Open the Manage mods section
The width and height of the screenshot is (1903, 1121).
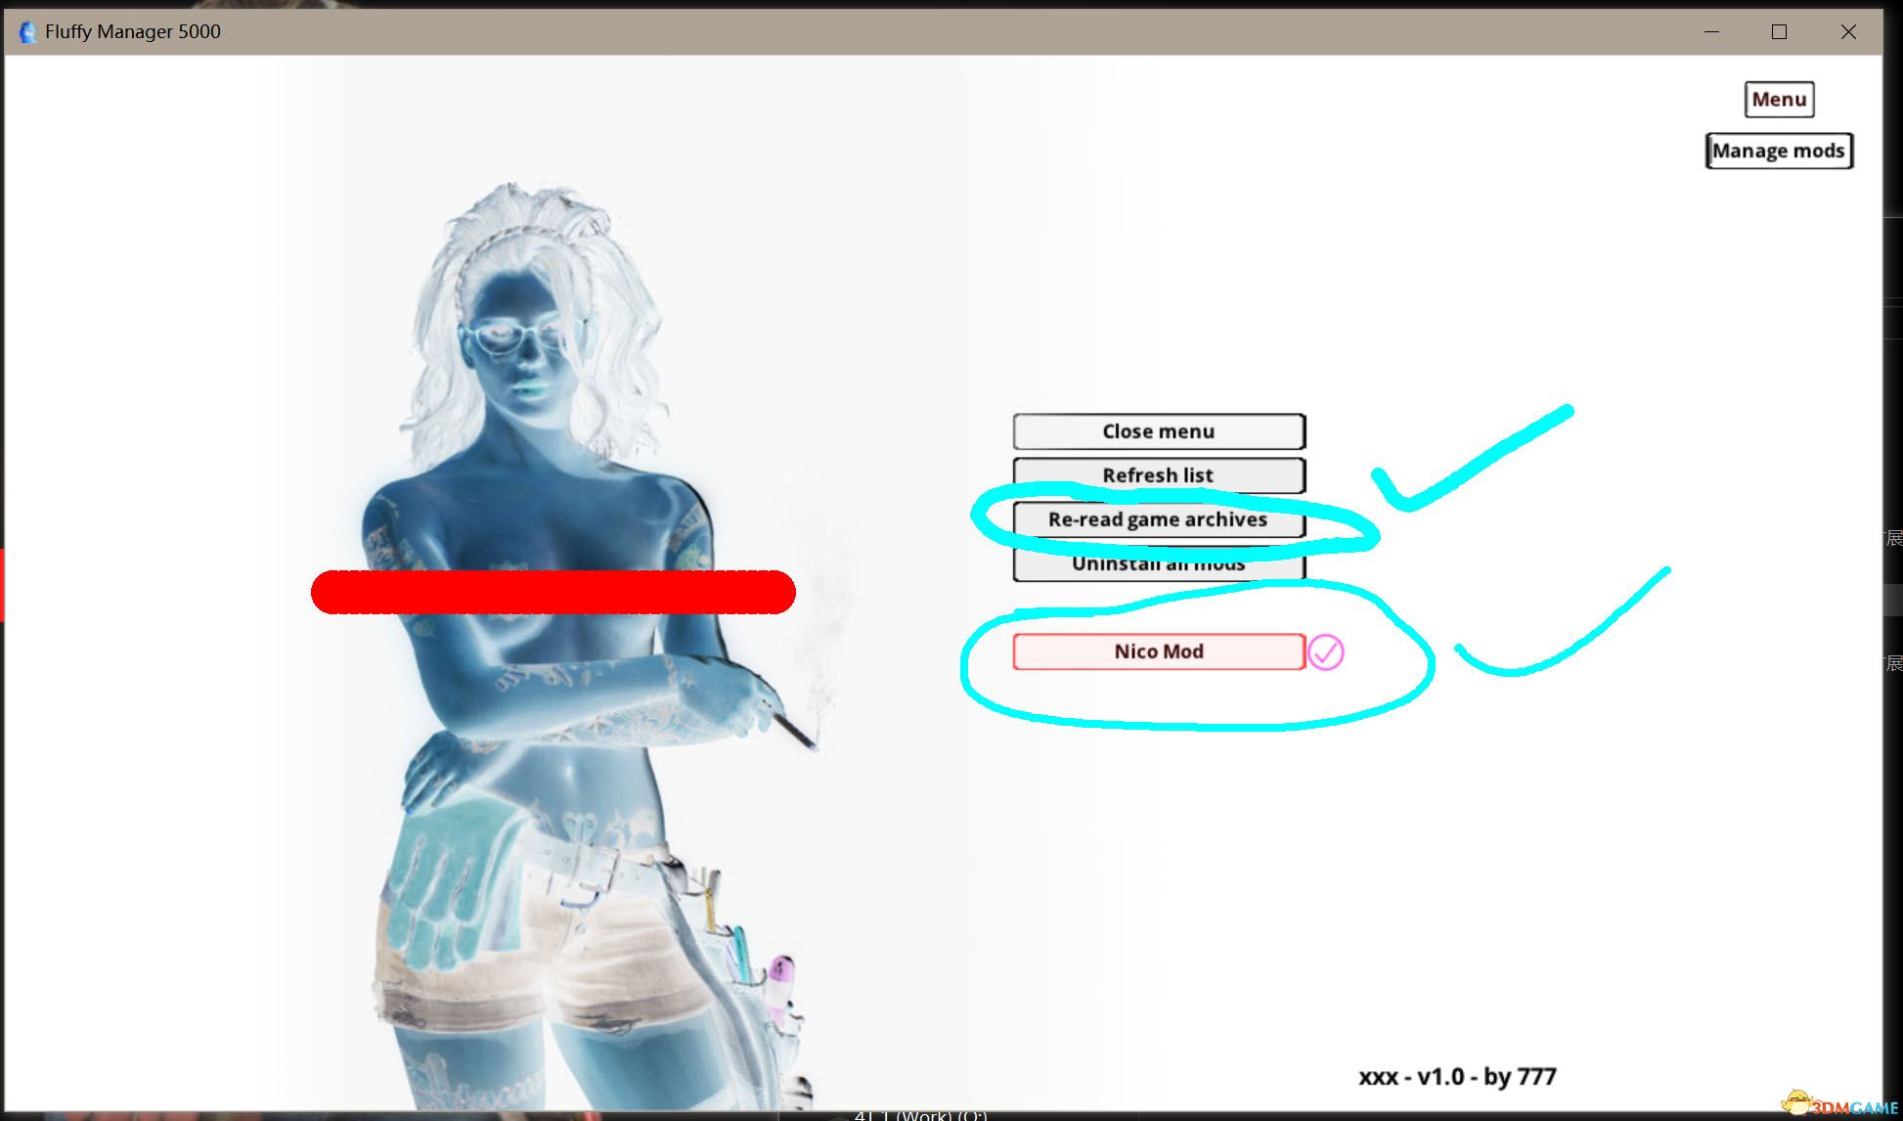point(1778,152)
